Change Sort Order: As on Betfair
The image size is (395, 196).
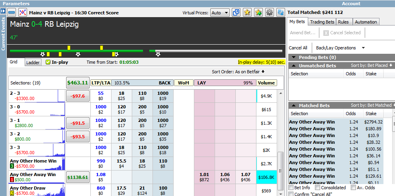(x=238, y=72)
